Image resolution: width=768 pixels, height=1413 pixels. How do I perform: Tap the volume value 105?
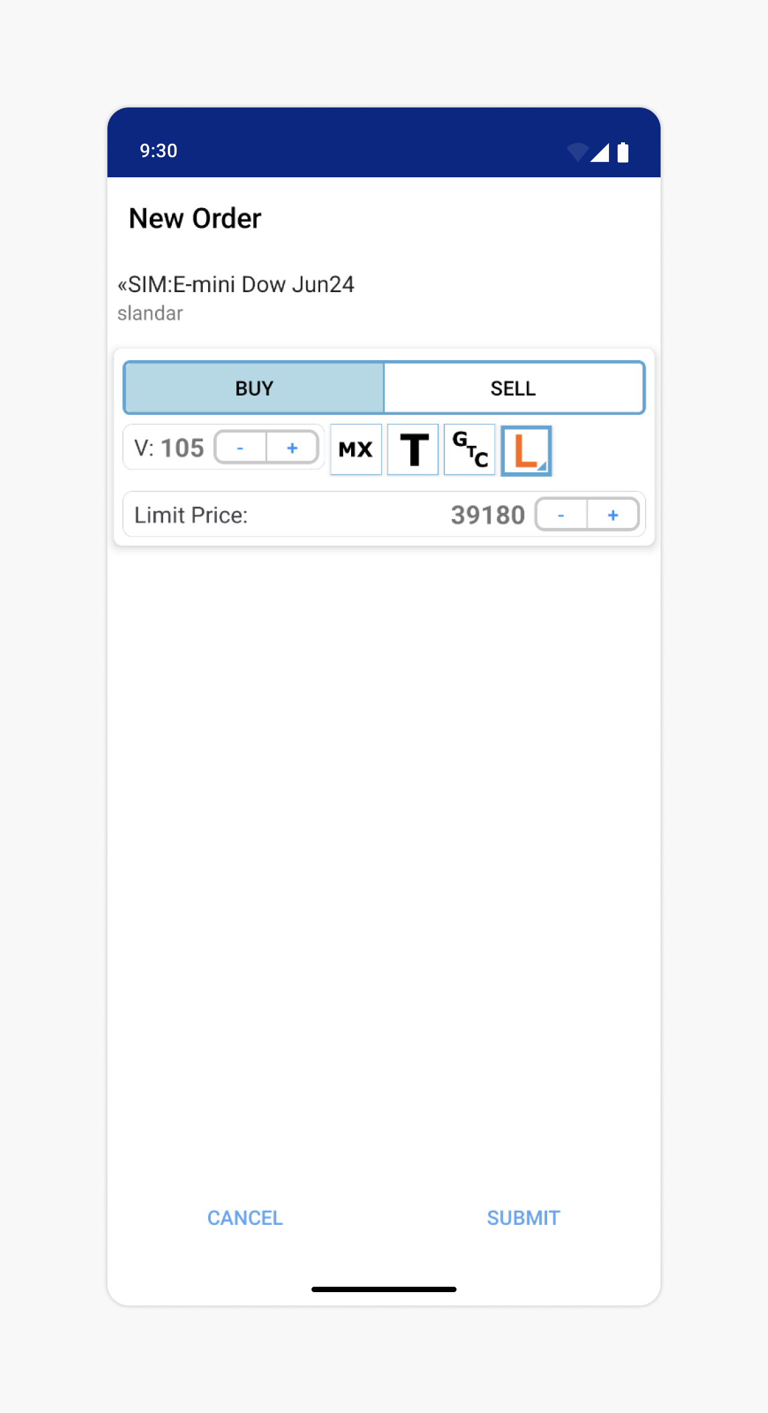coord(182,448)
